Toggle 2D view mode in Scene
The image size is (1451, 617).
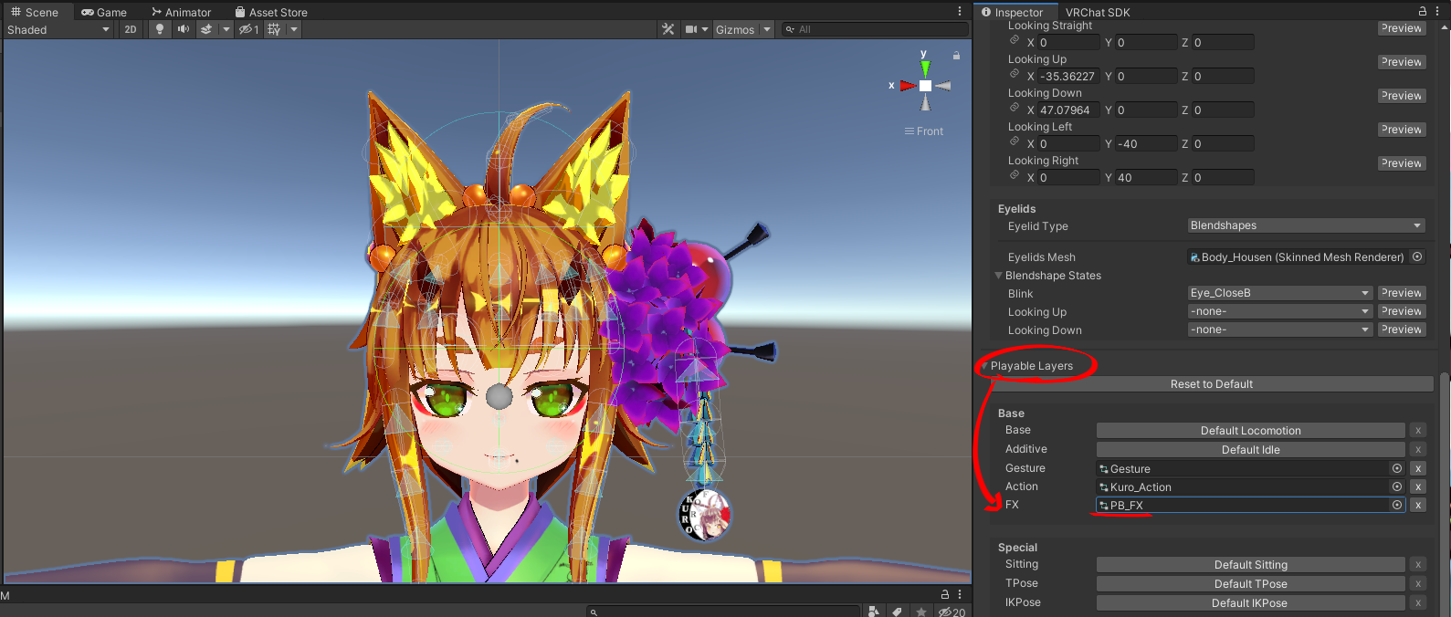pyautogui.click(x=131, y=29)
